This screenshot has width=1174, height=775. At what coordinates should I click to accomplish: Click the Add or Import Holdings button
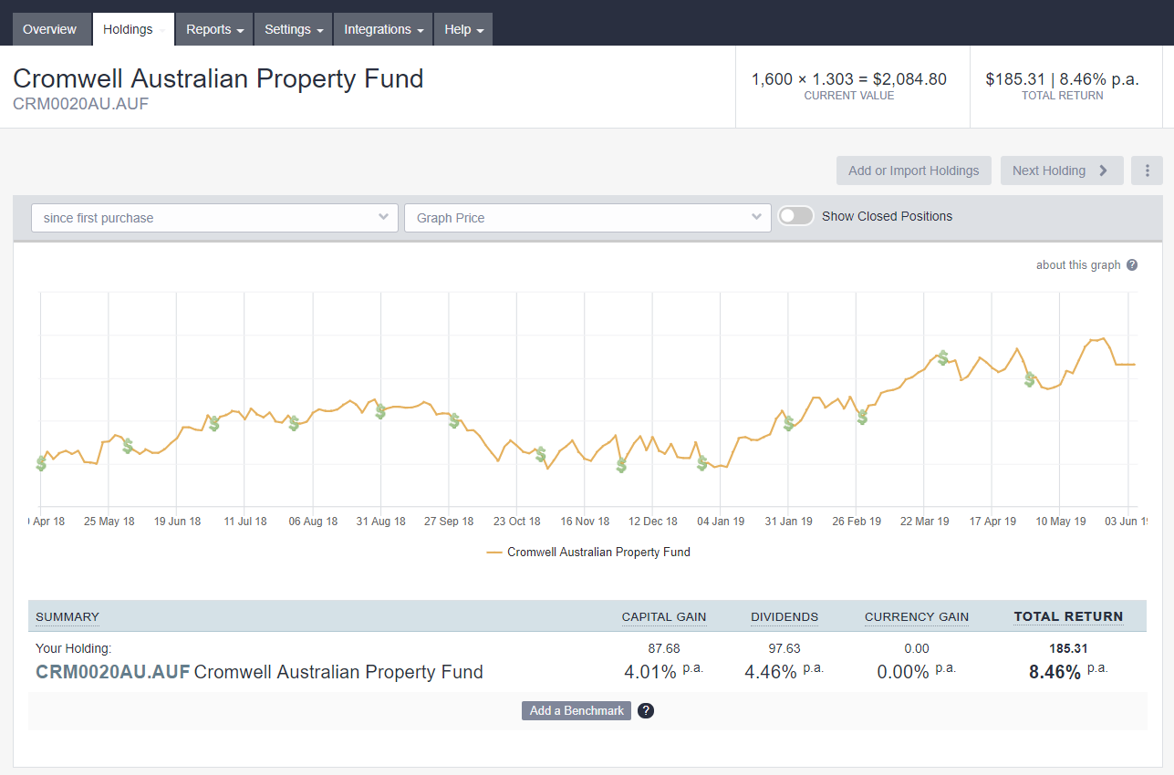tap(913, 170)
